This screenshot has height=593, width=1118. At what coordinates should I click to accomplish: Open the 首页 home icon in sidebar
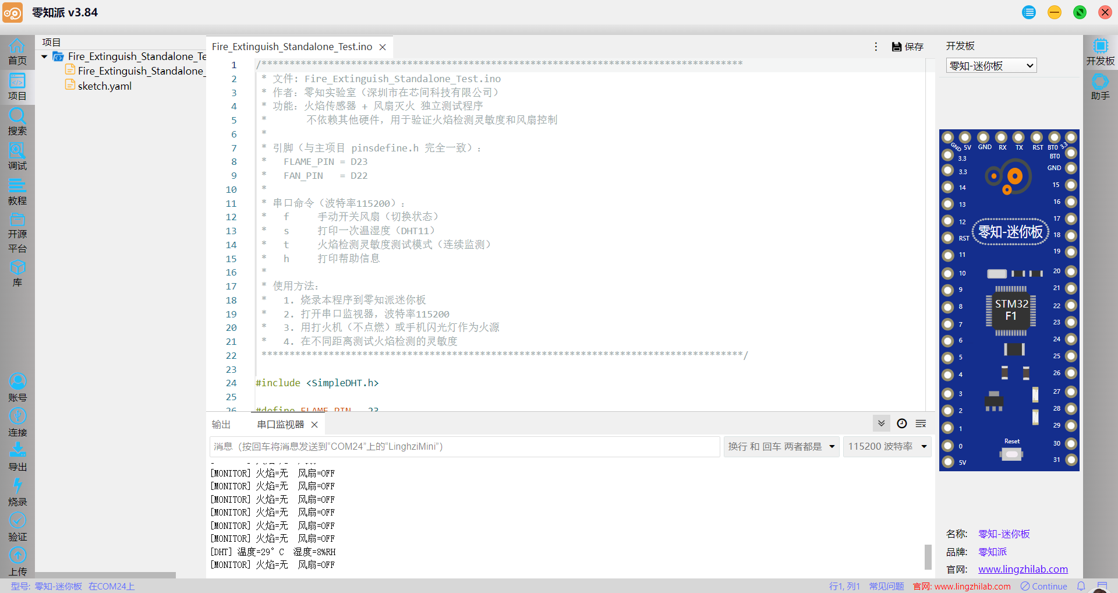[17, 52]
